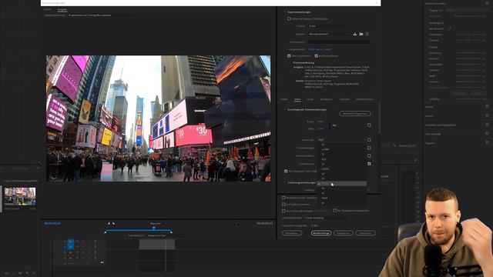The height and width of the screenshot is (277, 493).
Task: Collapse Grundlegende Videoeinstellungen section
Action: coord(284,109)
